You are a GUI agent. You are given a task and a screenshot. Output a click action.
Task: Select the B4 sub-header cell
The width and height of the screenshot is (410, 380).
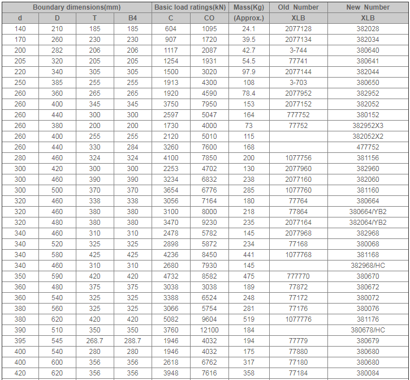pos(132,18)
